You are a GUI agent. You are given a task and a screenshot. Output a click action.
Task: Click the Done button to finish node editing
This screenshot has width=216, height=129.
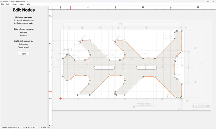[x=24, y=54]
